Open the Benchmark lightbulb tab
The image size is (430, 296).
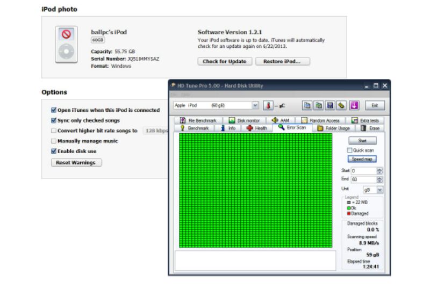[x=194, y=128]
